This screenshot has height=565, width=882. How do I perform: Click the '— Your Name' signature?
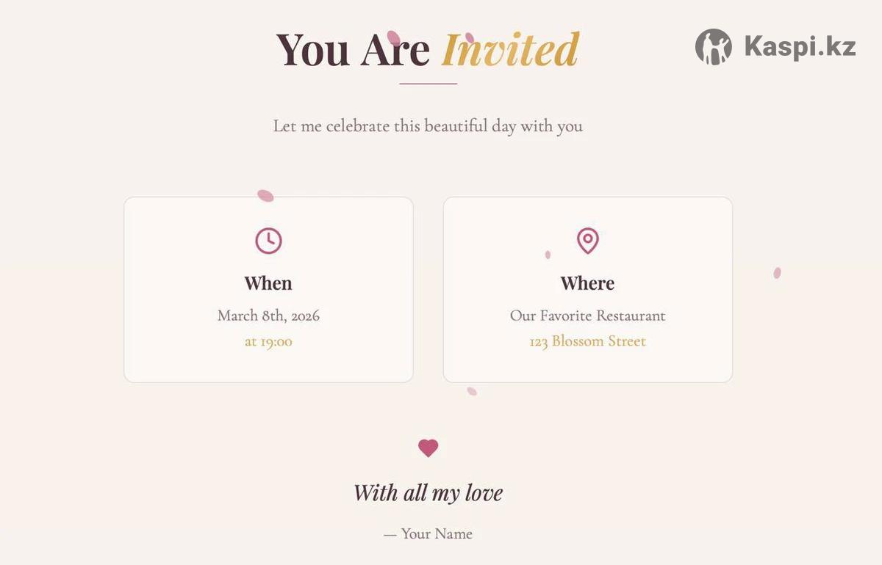pyautogui.click(x=428, y=534)
